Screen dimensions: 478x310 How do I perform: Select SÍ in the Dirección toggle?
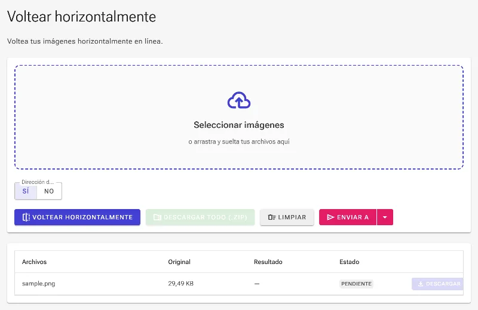click(26, 191)
